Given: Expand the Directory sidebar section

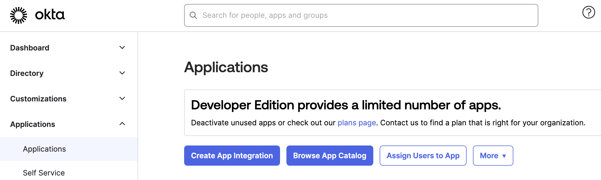Looking at the screenshot, I should 122,73.
